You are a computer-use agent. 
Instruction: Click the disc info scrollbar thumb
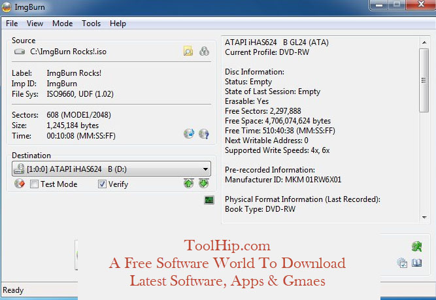coord(424,80)
